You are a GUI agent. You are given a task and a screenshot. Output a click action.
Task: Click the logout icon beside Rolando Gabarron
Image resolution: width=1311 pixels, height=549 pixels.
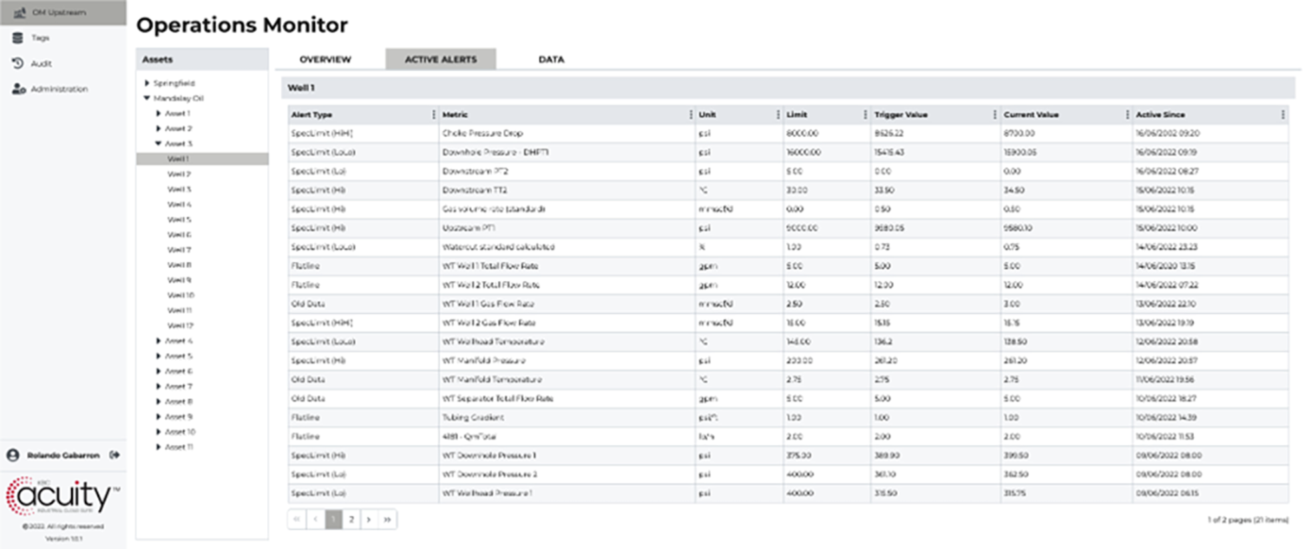coord(115,455)
